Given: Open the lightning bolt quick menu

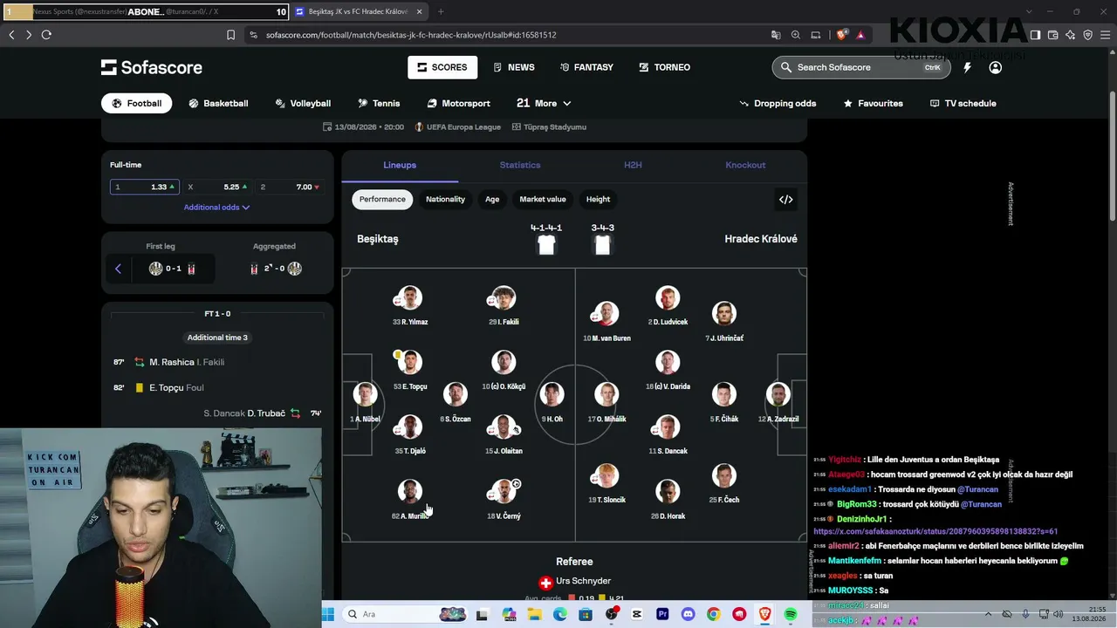Looking at the screenshot, I should [x=967, y=67].
